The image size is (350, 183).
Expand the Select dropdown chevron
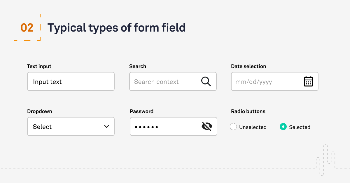(106, 127)
